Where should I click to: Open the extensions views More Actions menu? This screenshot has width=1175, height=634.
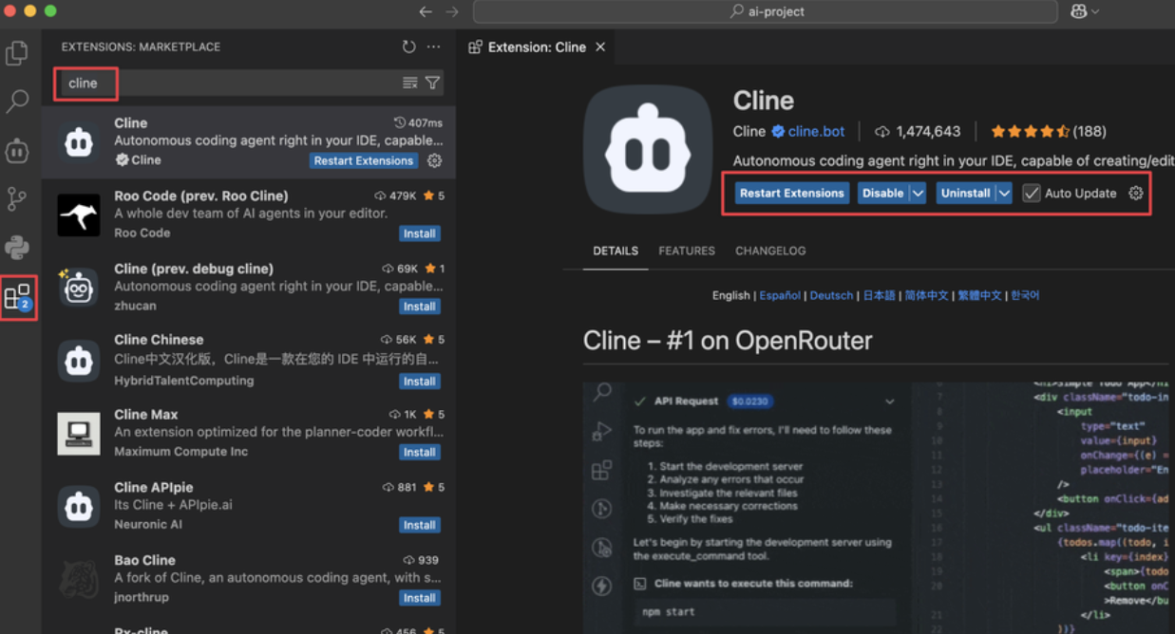[x=434, y=47]
